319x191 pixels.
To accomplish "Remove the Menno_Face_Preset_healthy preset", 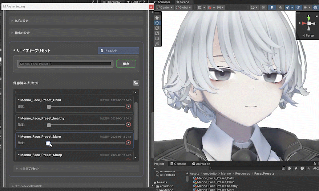I will [x=128, y=124].
